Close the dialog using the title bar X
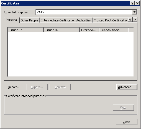The image size is (141, 129). click(x=137, y=3)
